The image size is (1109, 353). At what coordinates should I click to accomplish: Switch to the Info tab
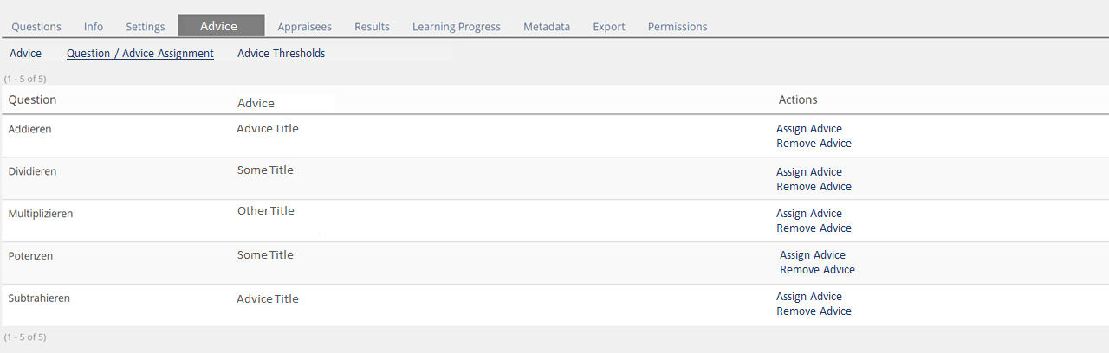click(x=94, y=27)
